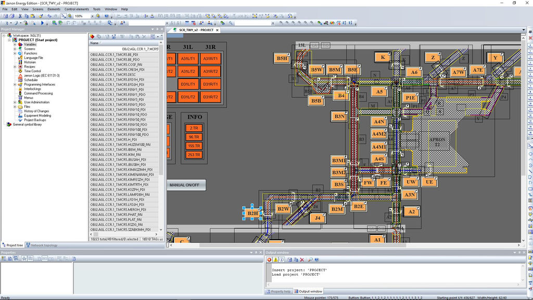Click the new variable icon above Name column
The height and width of the screenshot is (300, 533).
(x=93, y=36)
